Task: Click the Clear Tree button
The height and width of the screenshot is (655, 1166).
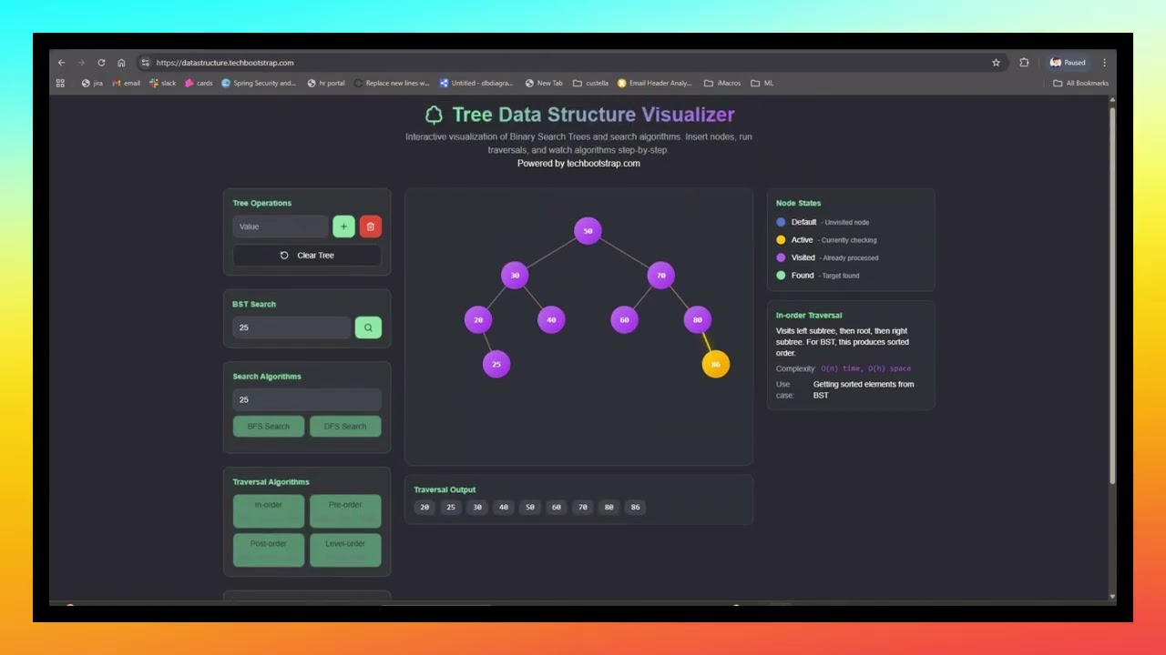Action: coord(307,256)
